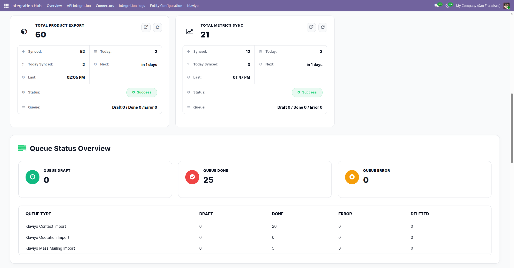This screenshot has height=268, width=514.
Task: Open the API Integration menu
Action: pos(79,6)
